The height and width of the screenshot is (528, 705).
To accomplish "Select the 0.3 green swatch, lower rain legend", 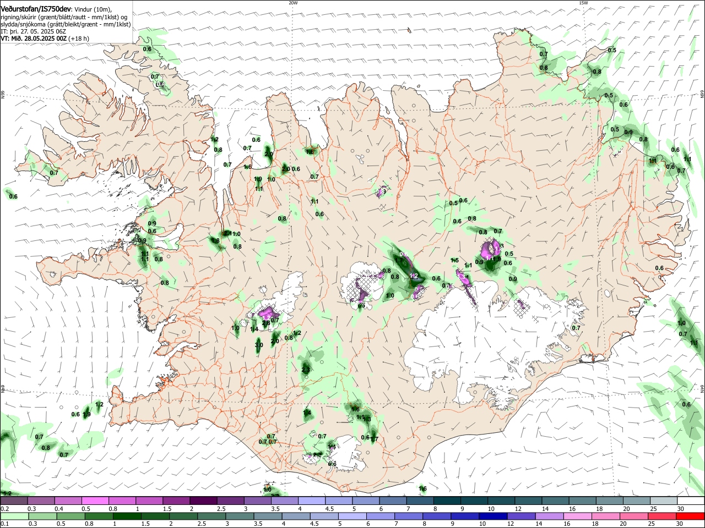I will tap(42, 516).
